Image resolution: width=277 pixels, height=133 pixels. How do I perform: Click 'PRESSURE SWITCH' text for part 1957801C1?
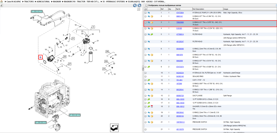[x=199, y=122]
